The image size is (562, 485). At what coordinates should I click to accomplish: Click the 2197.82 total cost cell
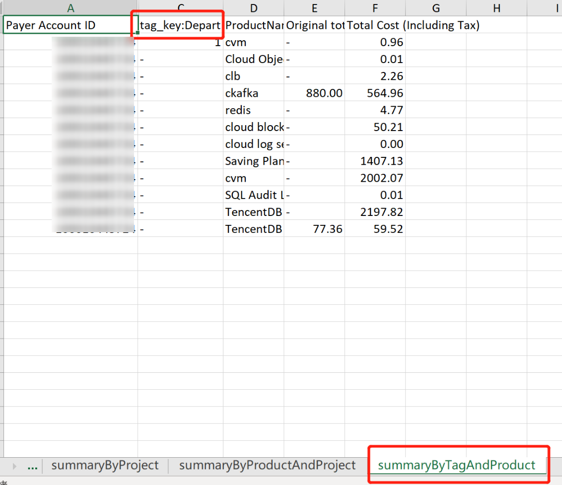coord(375,212)
